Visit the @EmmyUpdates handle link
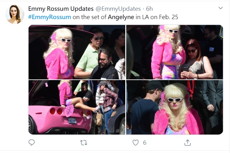Image resolution: width=230 pixels, height=153 pixels. (x=118, y=9)
